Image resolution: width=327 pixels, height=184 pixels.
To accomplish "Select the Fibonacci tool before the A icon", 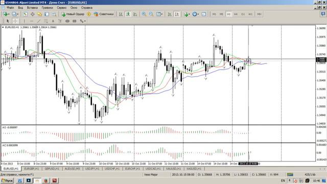I will pos(46,21).
